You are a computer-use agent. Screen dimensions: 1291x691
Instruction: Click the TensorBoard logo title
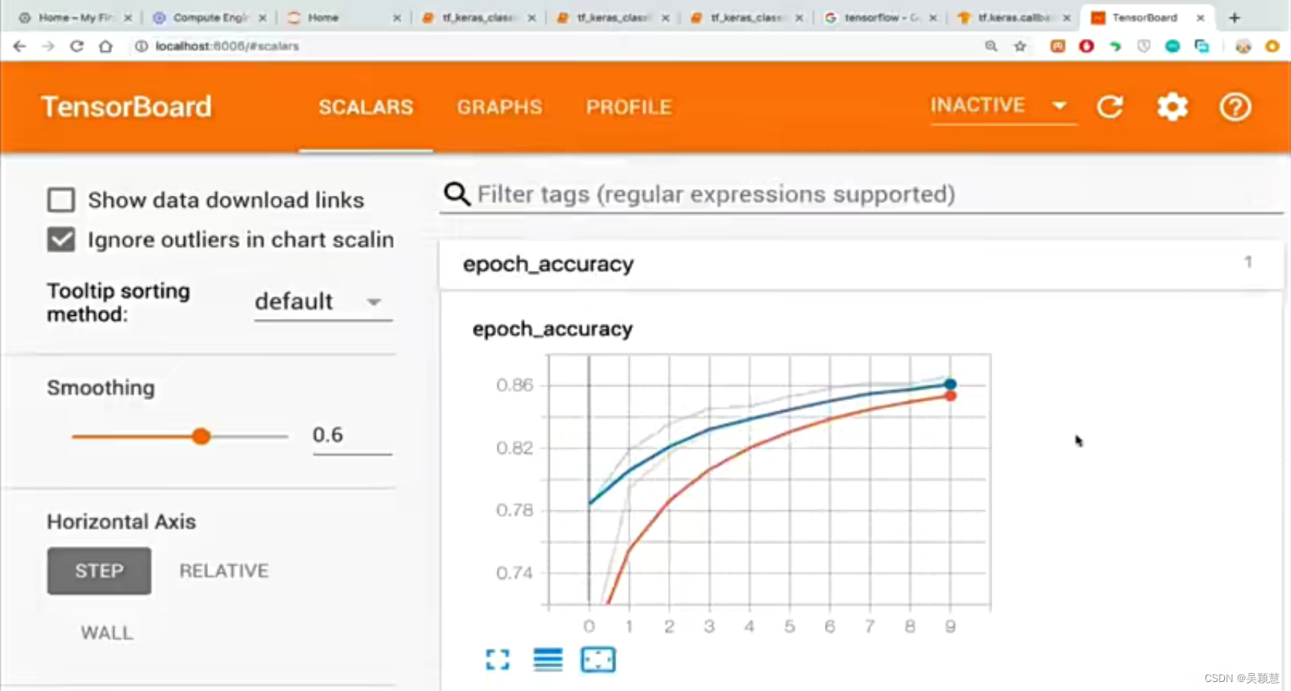click(126, 107)
